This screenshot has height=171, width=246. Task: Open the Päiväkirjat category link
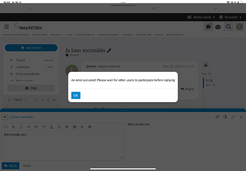coord(56,35)
